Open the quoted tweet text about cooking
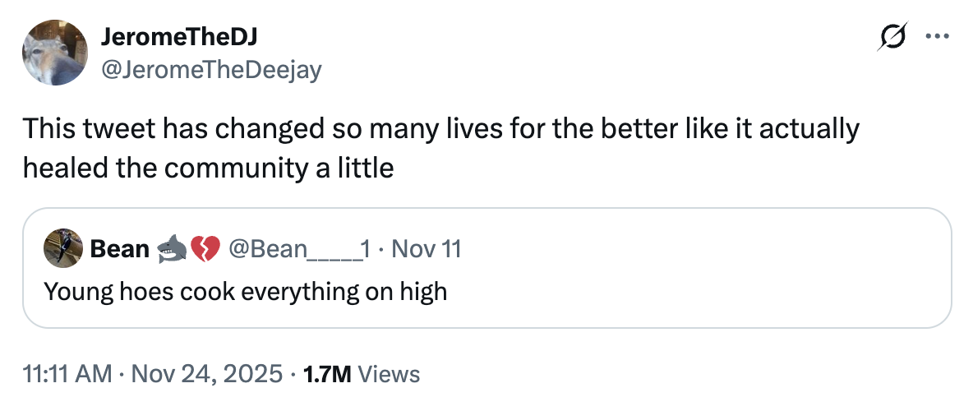 245,290
